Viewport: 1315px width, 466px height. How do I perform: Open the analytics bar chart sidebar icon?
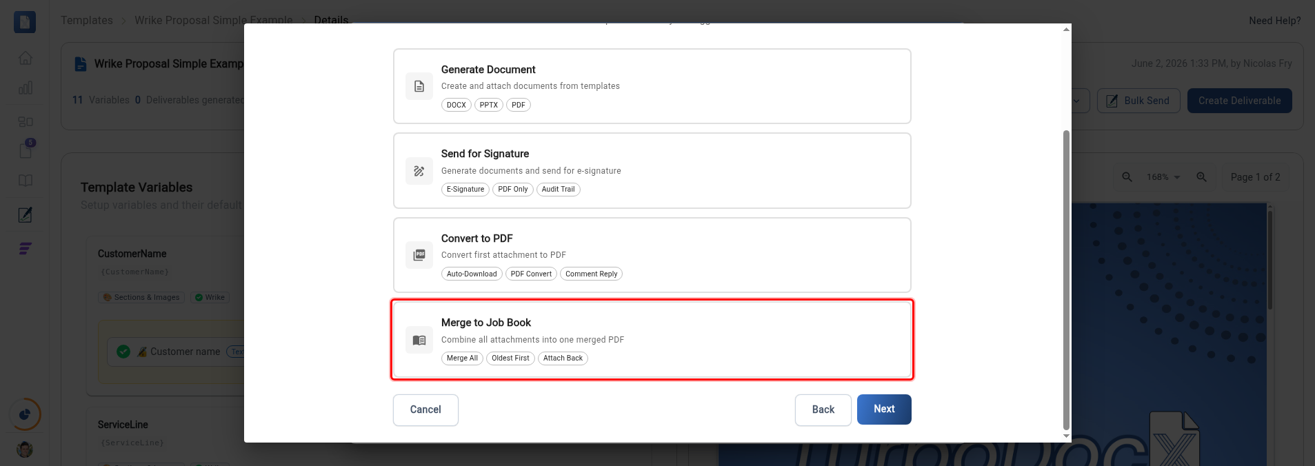tap(26, 88)
